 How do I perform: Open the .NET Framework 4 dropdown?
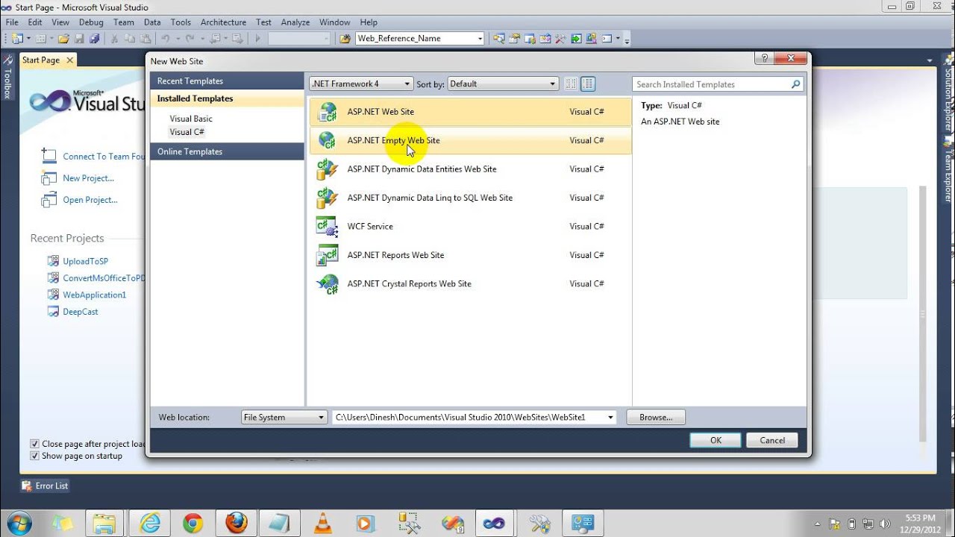pos(361,84)
